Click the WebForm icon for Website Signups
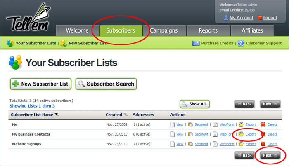Image resolution: width=289 pixels, height=166 pixels. click(x=215, y=144)
